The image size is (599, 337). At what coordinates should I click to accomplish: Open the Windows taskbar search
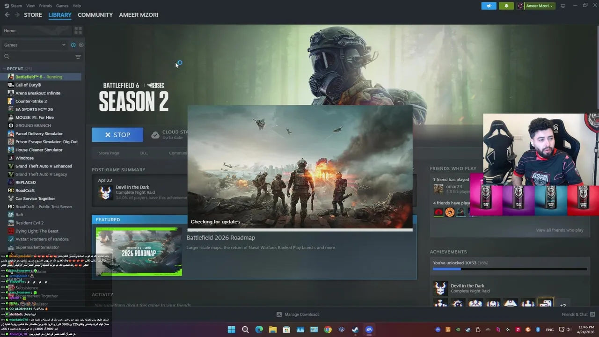245,330
